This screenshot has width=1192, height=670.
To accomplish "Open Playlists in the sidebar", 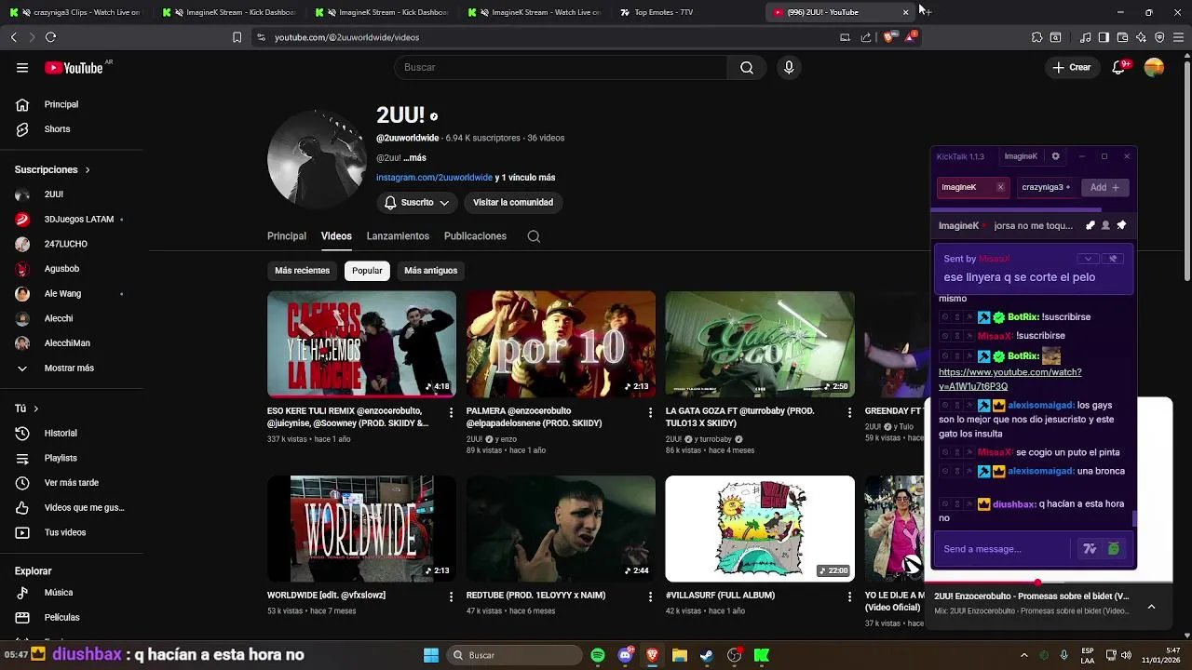I will click(x=61, y=458).
